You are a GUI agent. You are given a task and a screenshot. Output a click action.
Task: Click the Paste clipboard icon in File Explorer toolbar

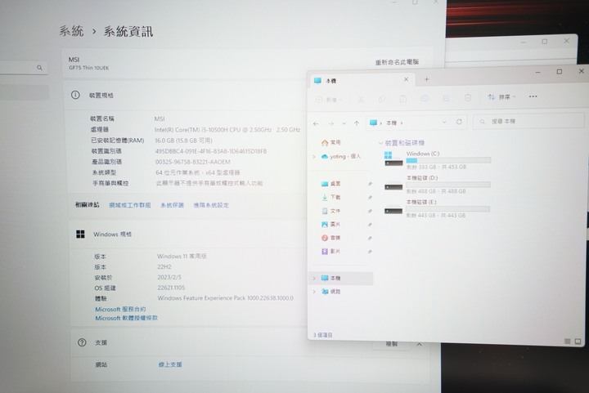tap(403, 99)
